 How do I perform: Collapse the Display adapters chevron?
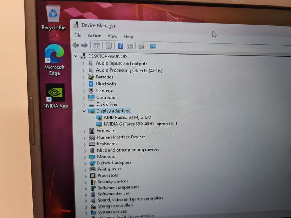[x=84, y=111]
